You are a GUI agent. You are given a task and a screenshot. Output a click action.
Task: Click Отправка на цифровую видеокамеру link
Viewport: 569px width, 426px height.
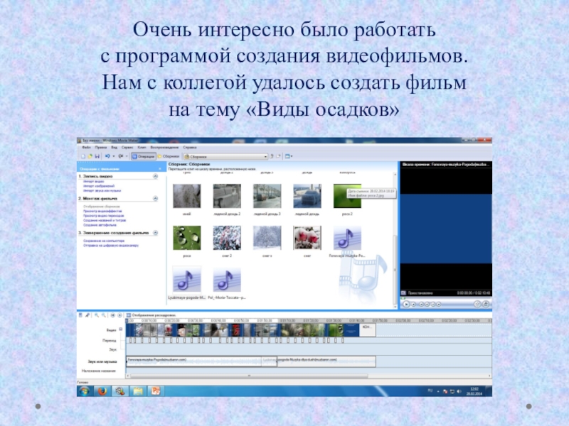[111, 245]
